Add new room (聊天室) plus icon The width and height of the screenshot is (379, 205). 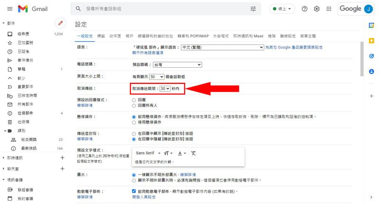63,169
